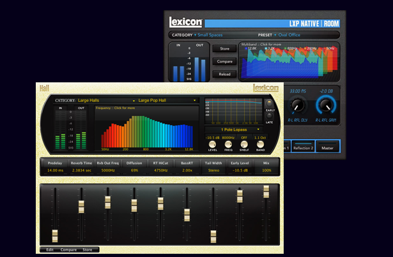Click the Early Level value -10.5 dB
This screenshot has height=257, width=393.
click(240, 170)
